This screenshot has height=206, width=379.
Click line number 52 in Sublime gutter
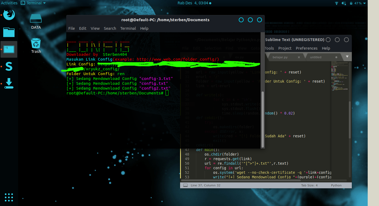click(x=187, y=172)
